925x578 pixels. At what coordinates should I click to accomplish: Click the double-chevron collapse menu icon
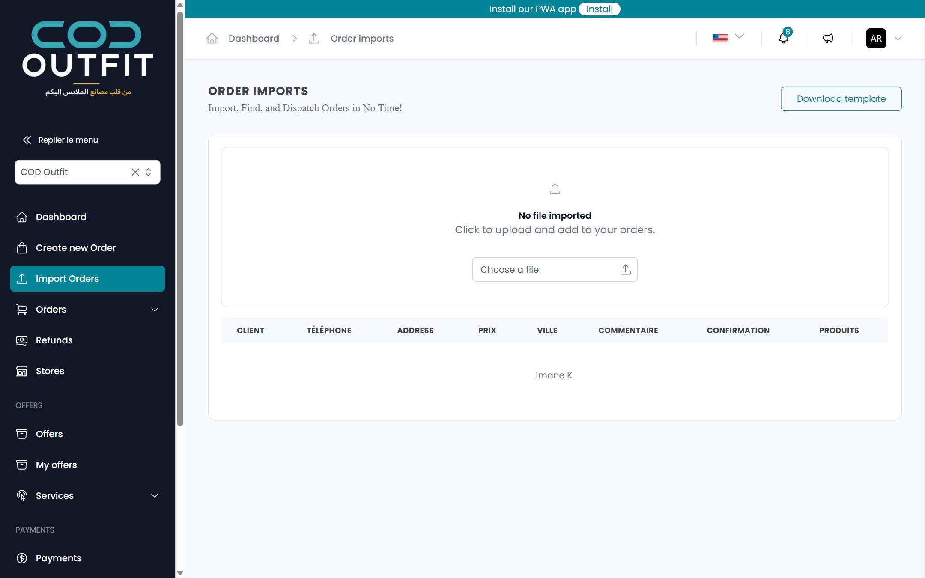pos(27,140)
